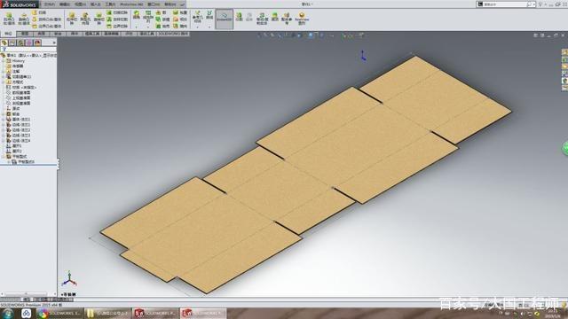Open the Hole Wizard tool
The height and width of the screenshot is (319, 568).
tap(85, 19)
